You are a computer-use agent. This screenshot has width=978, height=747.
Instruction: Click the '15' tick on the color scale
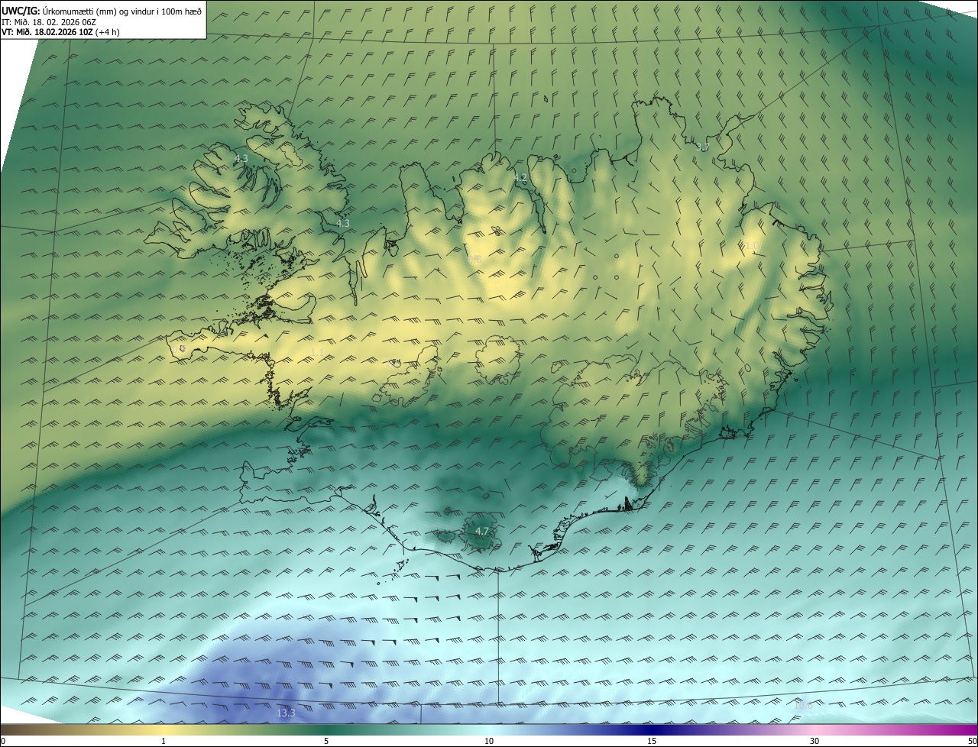(652, 741)
